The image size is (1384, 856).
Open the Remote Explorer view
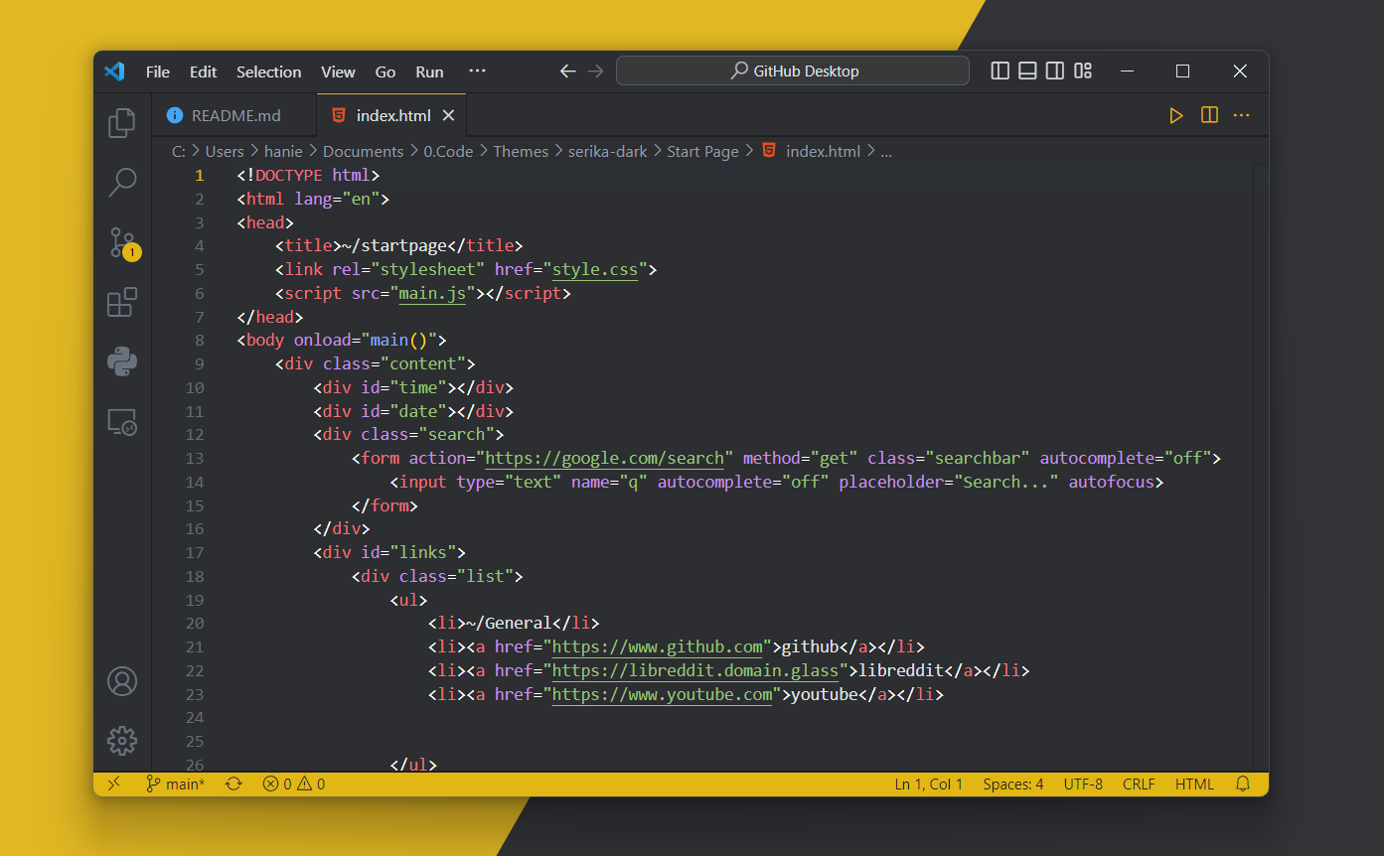122,422
